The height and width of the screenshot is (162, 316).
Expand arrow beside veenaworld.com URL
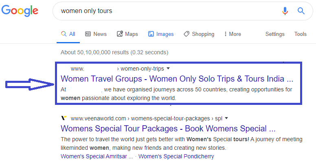tap(226, 118)
